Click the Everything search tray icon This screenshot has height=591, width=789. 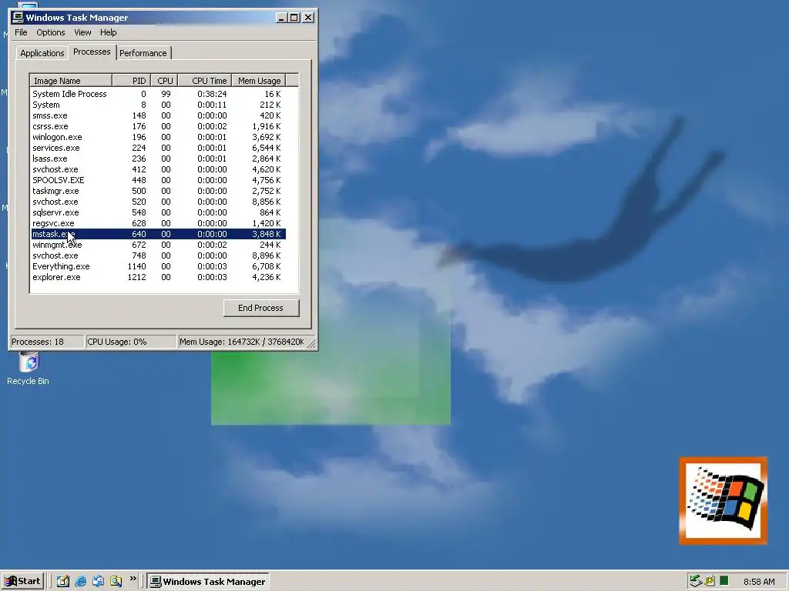click(x=710, y=582)
